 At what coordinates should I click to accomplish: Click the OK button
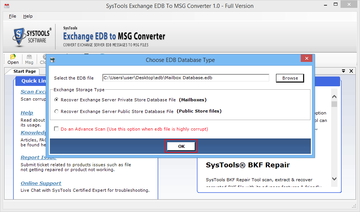181,146
